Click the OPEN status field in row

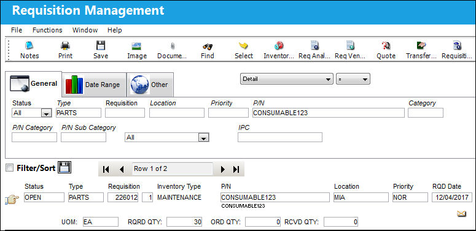(44, 197)
